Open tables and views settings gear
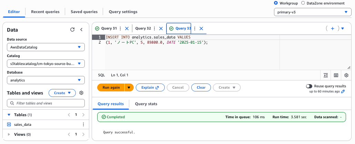The width and height of the screenshot is (355, 144). pyautogui.click(x=81, y=93)
